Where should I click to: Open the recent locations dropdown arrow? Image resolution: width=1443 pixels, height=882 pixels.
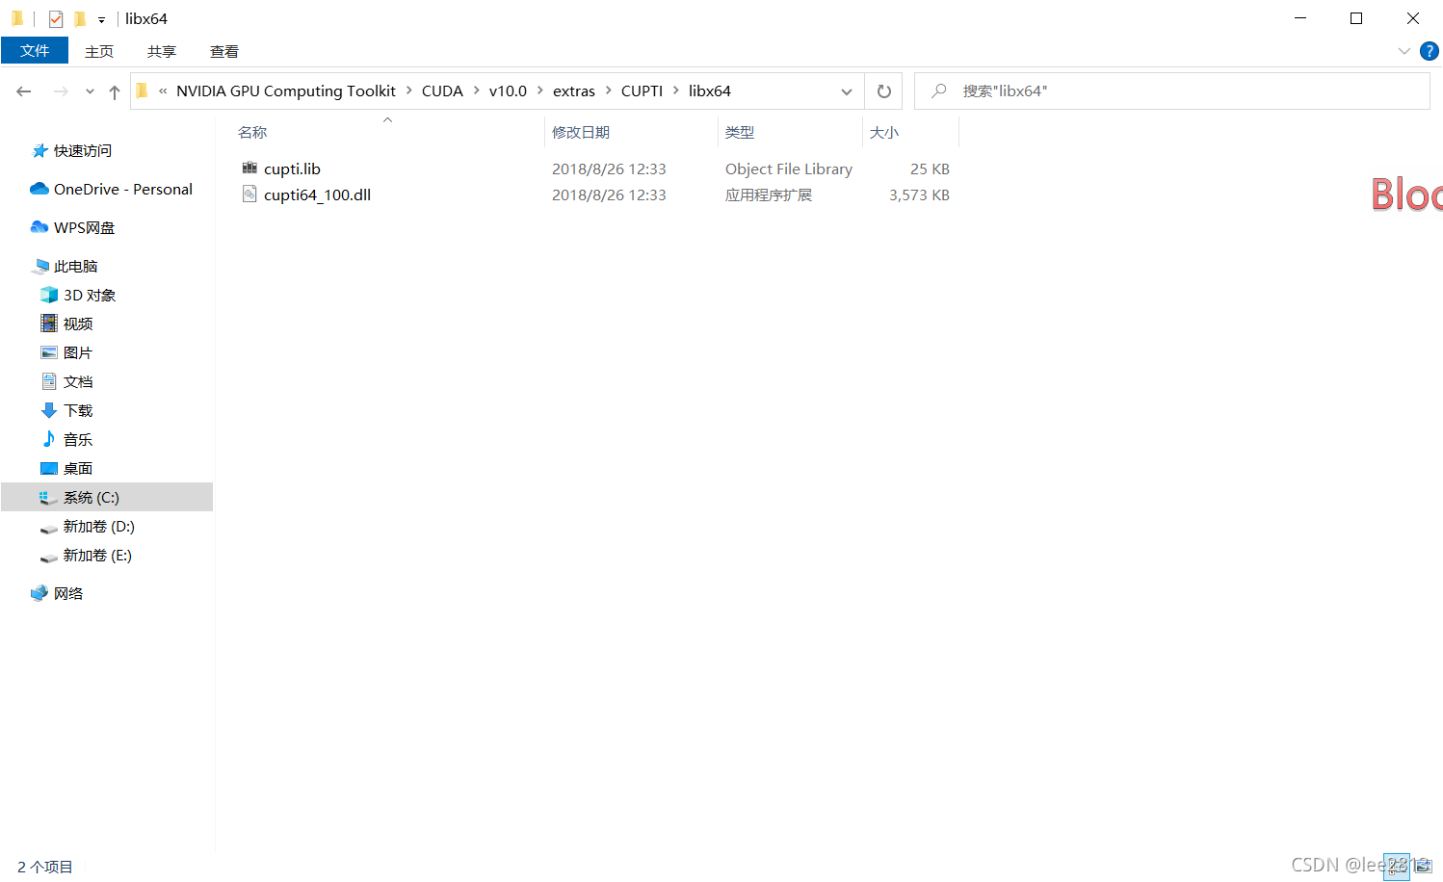click(90, 91)
